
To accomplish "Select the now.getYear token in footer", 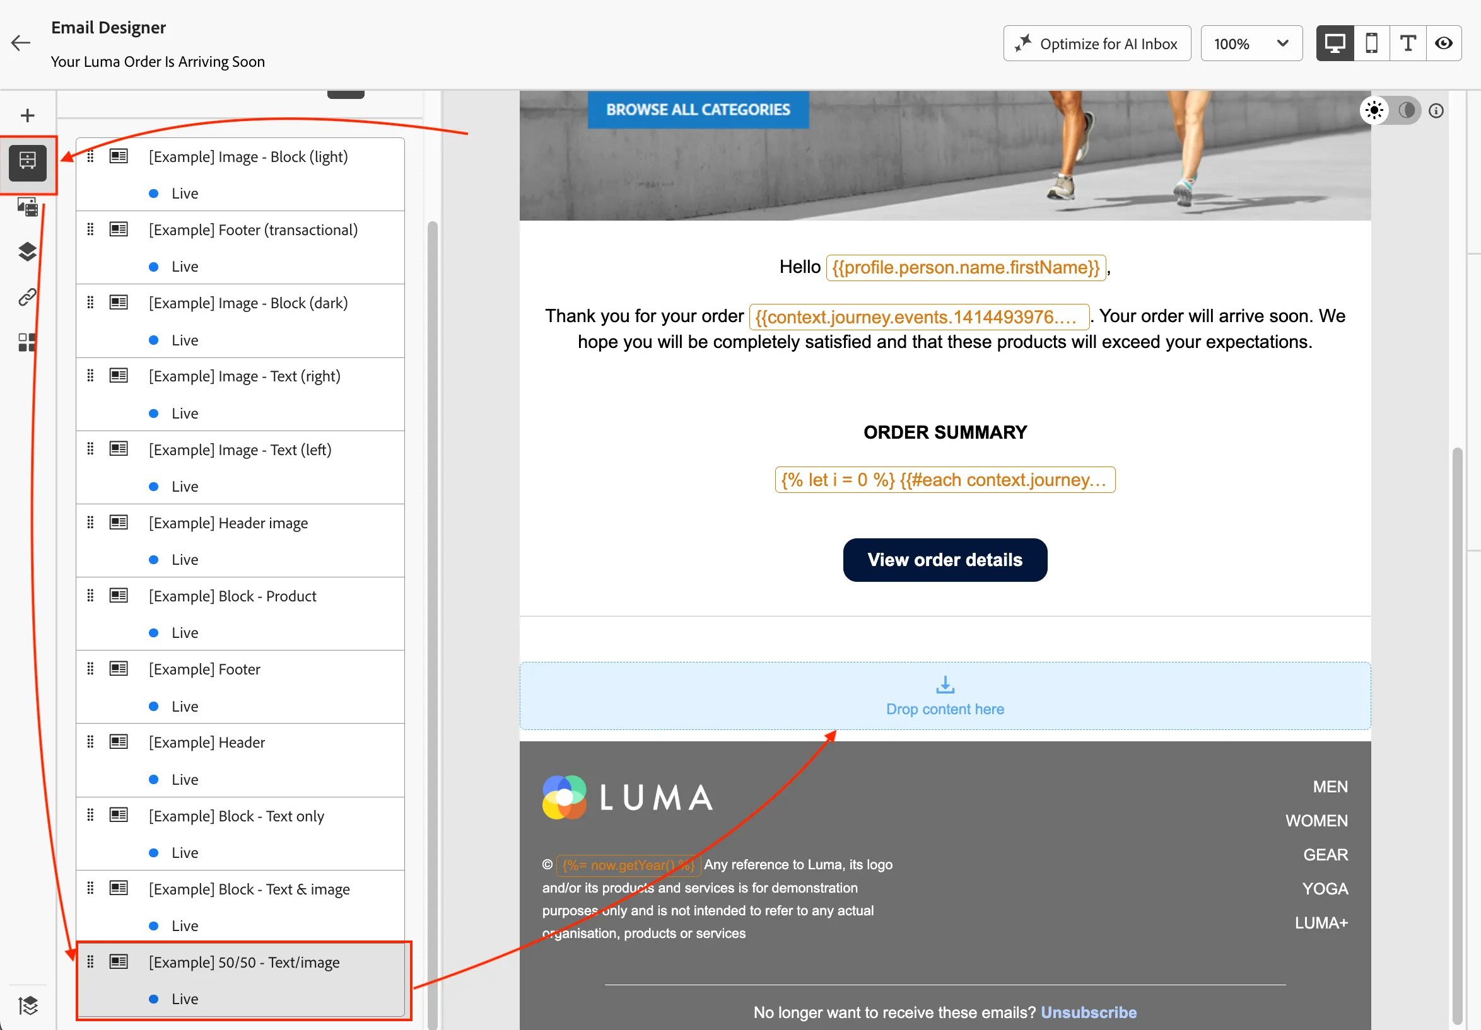I will [x=628, y=865].
